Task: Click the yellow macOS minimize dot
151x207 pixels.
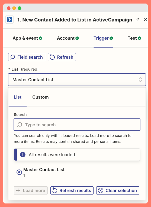Action: click(x=14, y=8)
